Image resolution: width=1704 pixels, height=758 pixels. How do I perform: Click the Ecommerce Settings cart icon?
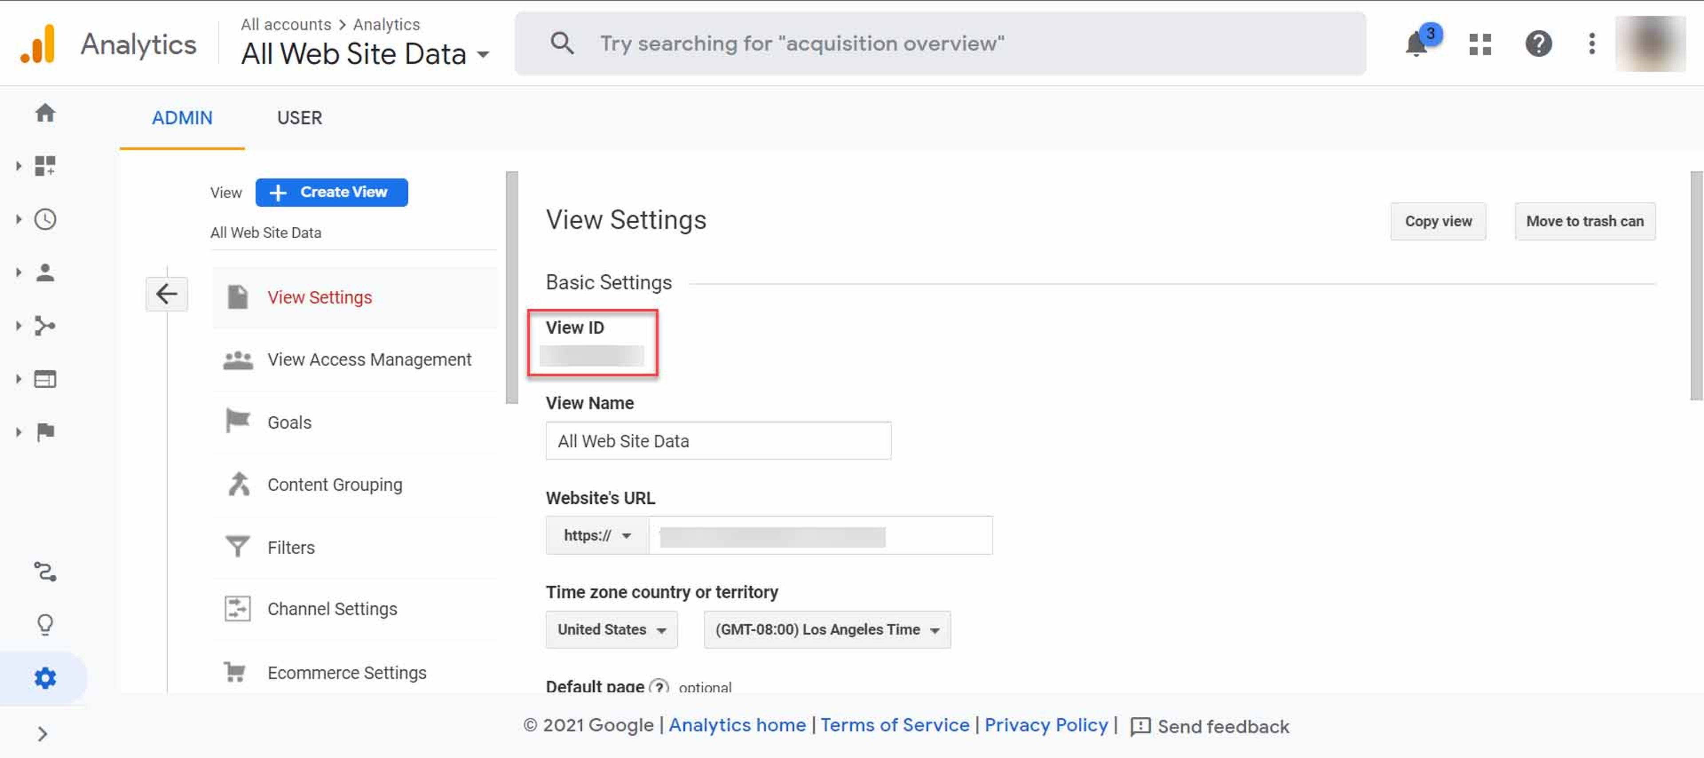point(236,672)
